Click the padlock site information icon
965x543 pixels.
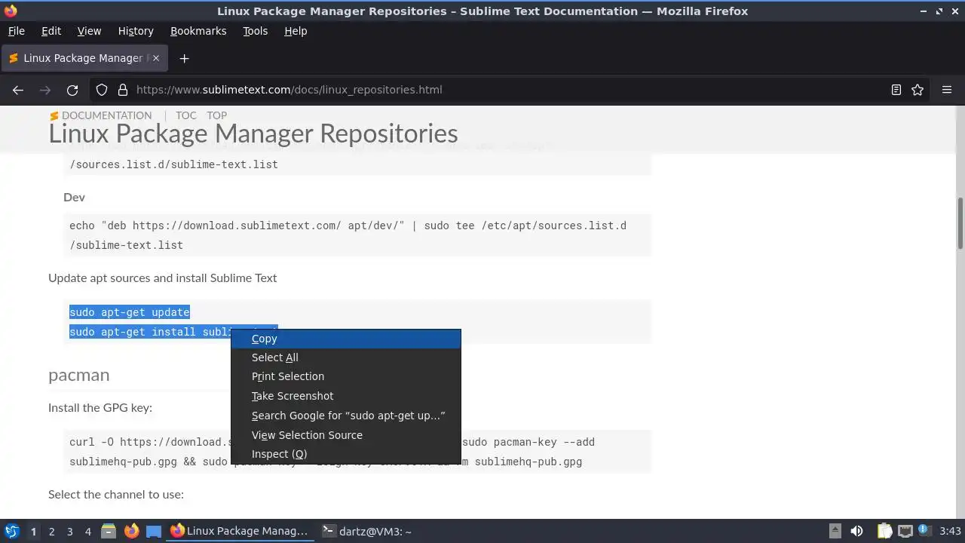tap(123, 90)
